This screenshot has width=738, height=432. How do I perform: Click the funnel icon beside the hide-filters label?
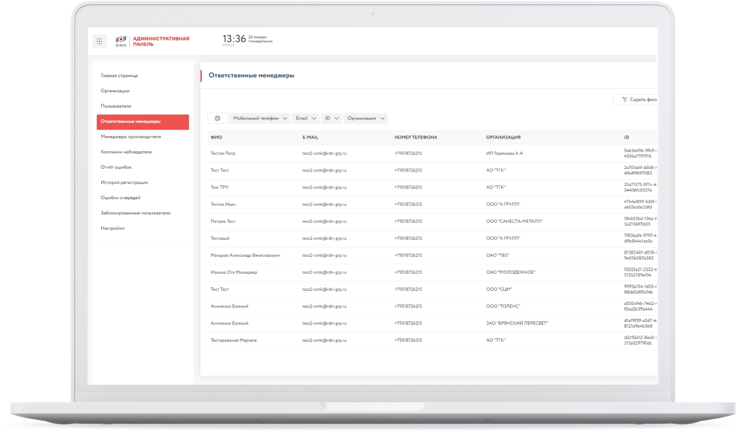625,100
